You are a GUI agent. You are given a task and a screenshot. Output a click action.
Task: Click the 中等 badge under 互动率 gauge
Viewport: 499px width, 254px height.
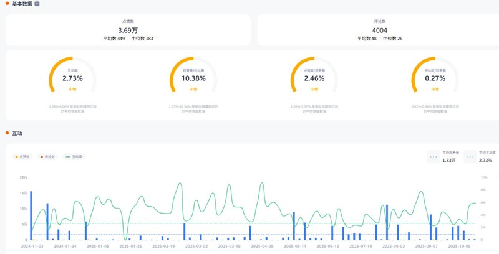click(72, 90)
